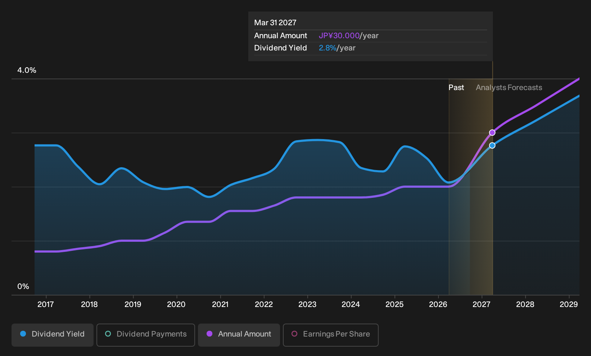Click the Past region label

pos(456,88)
